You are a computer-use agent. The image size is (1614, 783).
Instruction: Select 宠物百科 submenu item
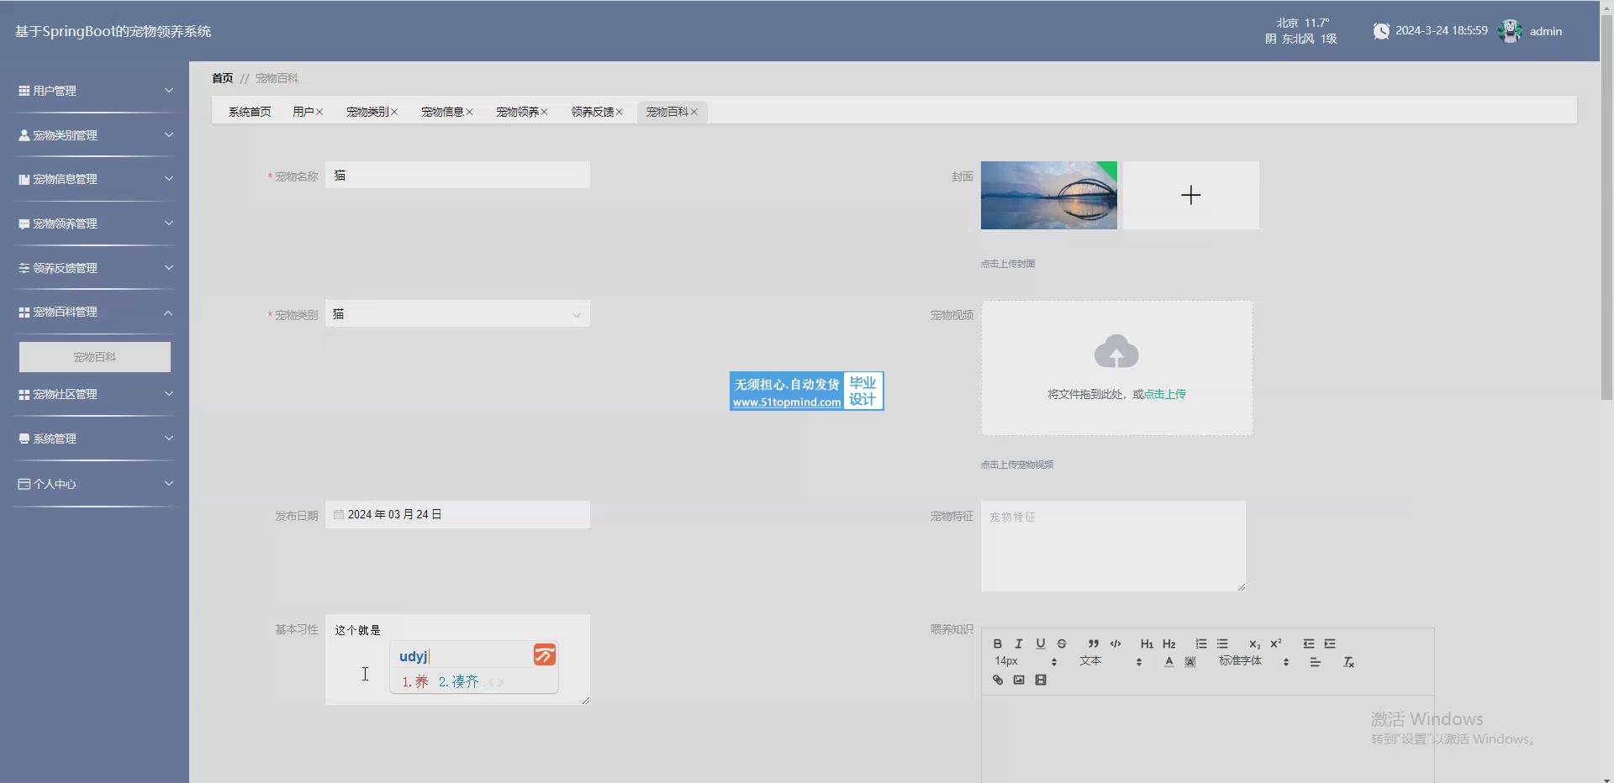pyautogui.click(x=95, y=357)
